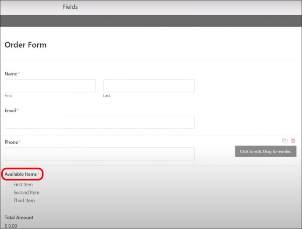Screen dimensions: 302x229
Task: Click the Order Form title heading
Action: pyautogui.click(x=25, y=45)
